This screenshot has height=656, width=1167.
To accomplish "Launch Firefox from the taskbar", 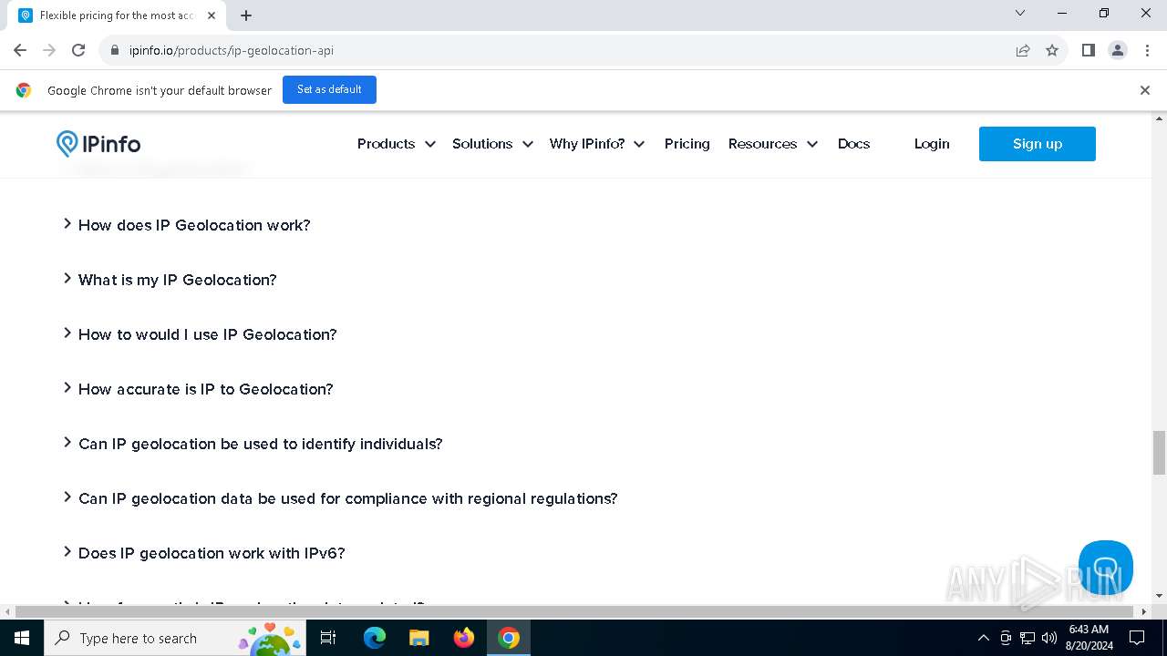I will pos(464,638).
